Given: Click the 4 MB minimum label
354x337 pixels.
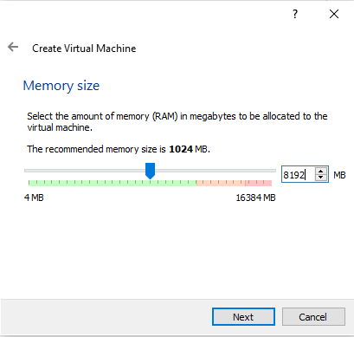Looking at the screenshot, I should tap(34, 198).
